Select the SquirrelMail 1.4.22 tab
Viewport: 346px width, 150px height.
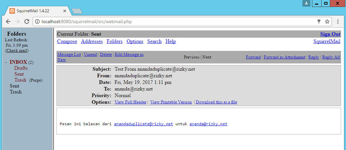pos(38,11)
